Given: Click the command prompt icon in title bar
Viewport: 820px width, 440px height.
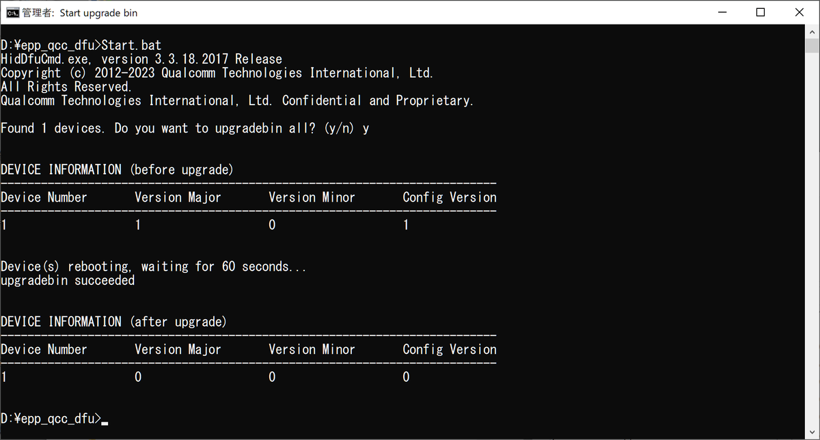Looking at the screenshot, I should 12,12.
